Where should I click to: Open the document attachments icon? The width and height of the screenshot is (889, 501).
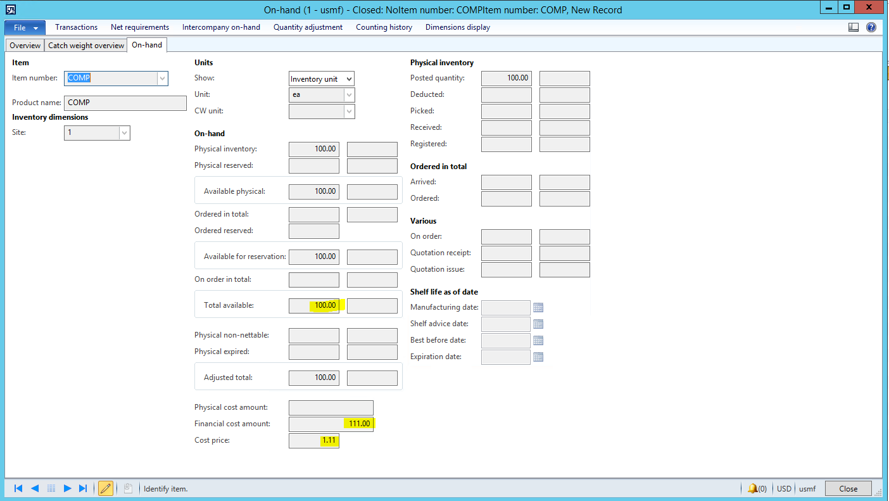pyautogui.click(x=128, y=488)
